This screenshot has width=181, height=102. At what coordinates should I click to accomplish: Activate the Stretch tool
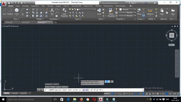[33, 16]
